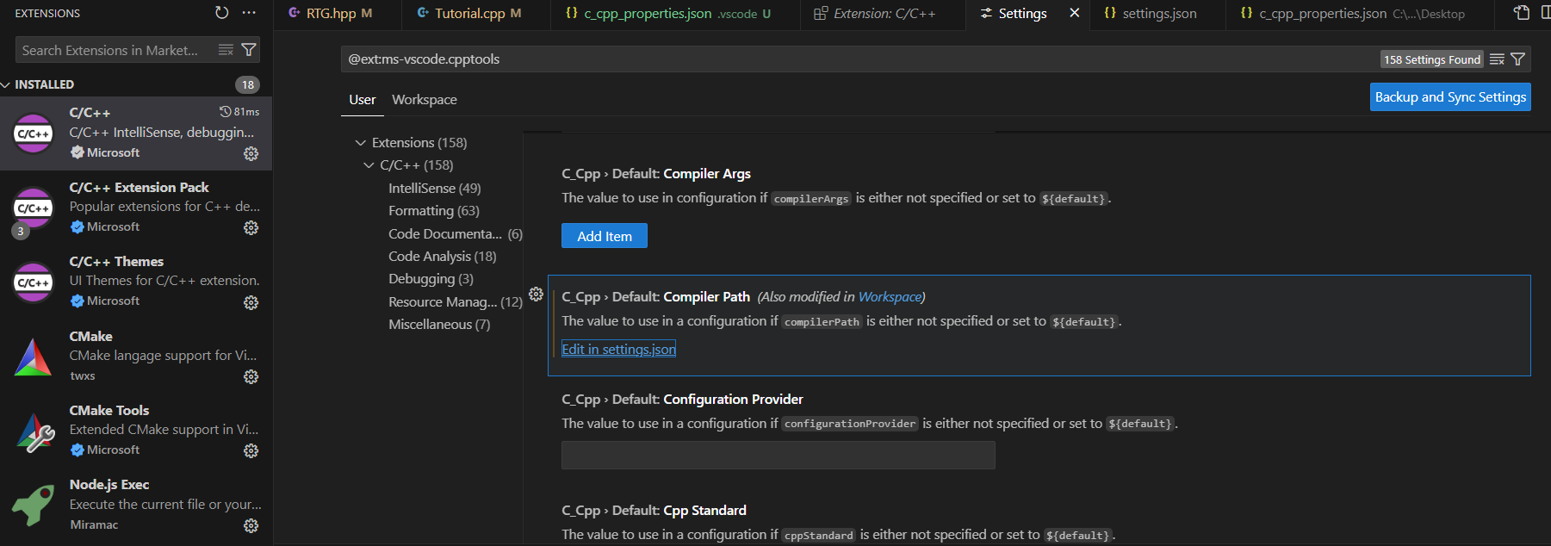Collapse the C/C++ (158) tree node
This screenshot has width=1551, height=546.
point(369,165)
